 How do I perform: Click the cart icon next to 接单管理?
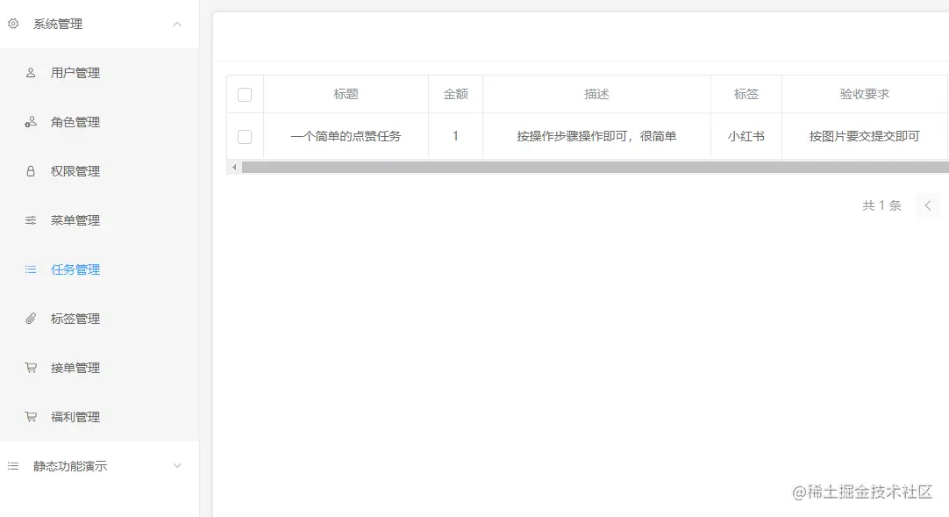(x=31, y=368)
